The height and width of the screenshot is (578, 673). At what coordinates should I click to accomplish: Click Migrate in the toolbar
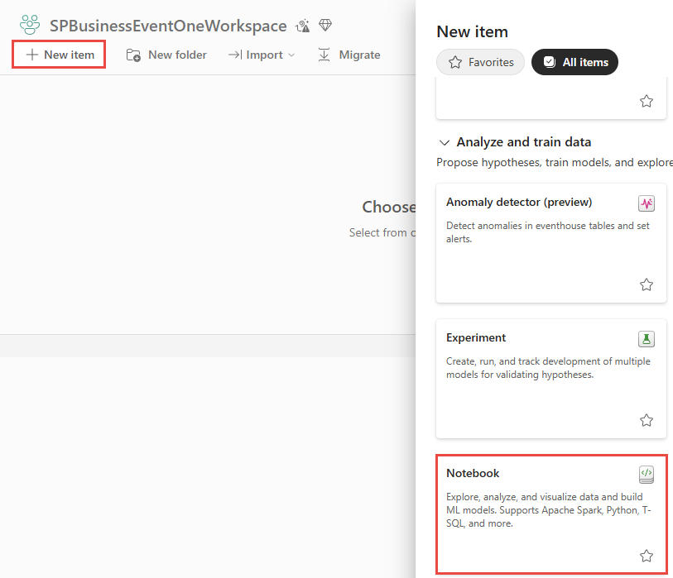coord(349,55)
